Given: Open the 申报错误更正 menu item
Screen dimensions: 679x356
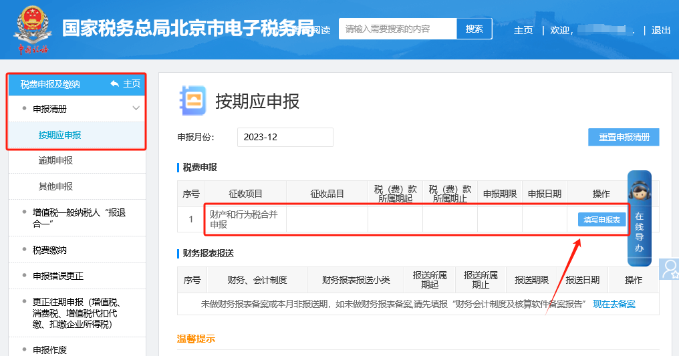Looking at the screenshot, I should 58,276.
